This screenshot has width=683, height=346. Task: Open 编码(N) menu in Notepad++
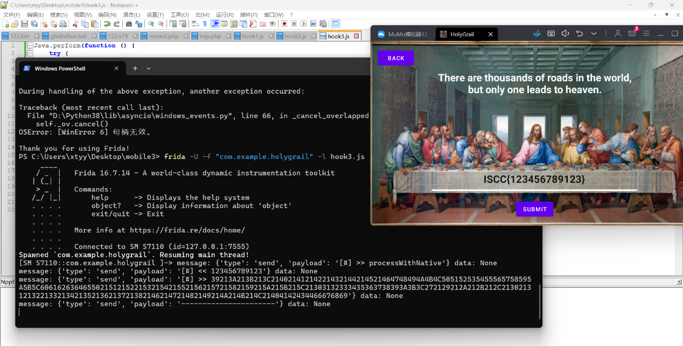[107, 15]
